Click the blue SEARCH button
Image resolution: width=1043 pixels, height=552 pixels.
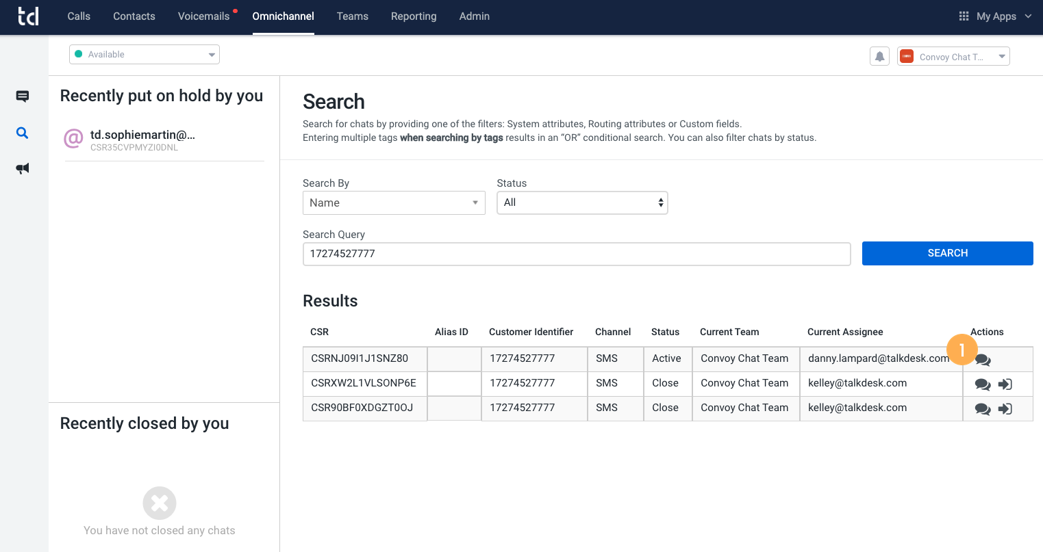[948, 253]
